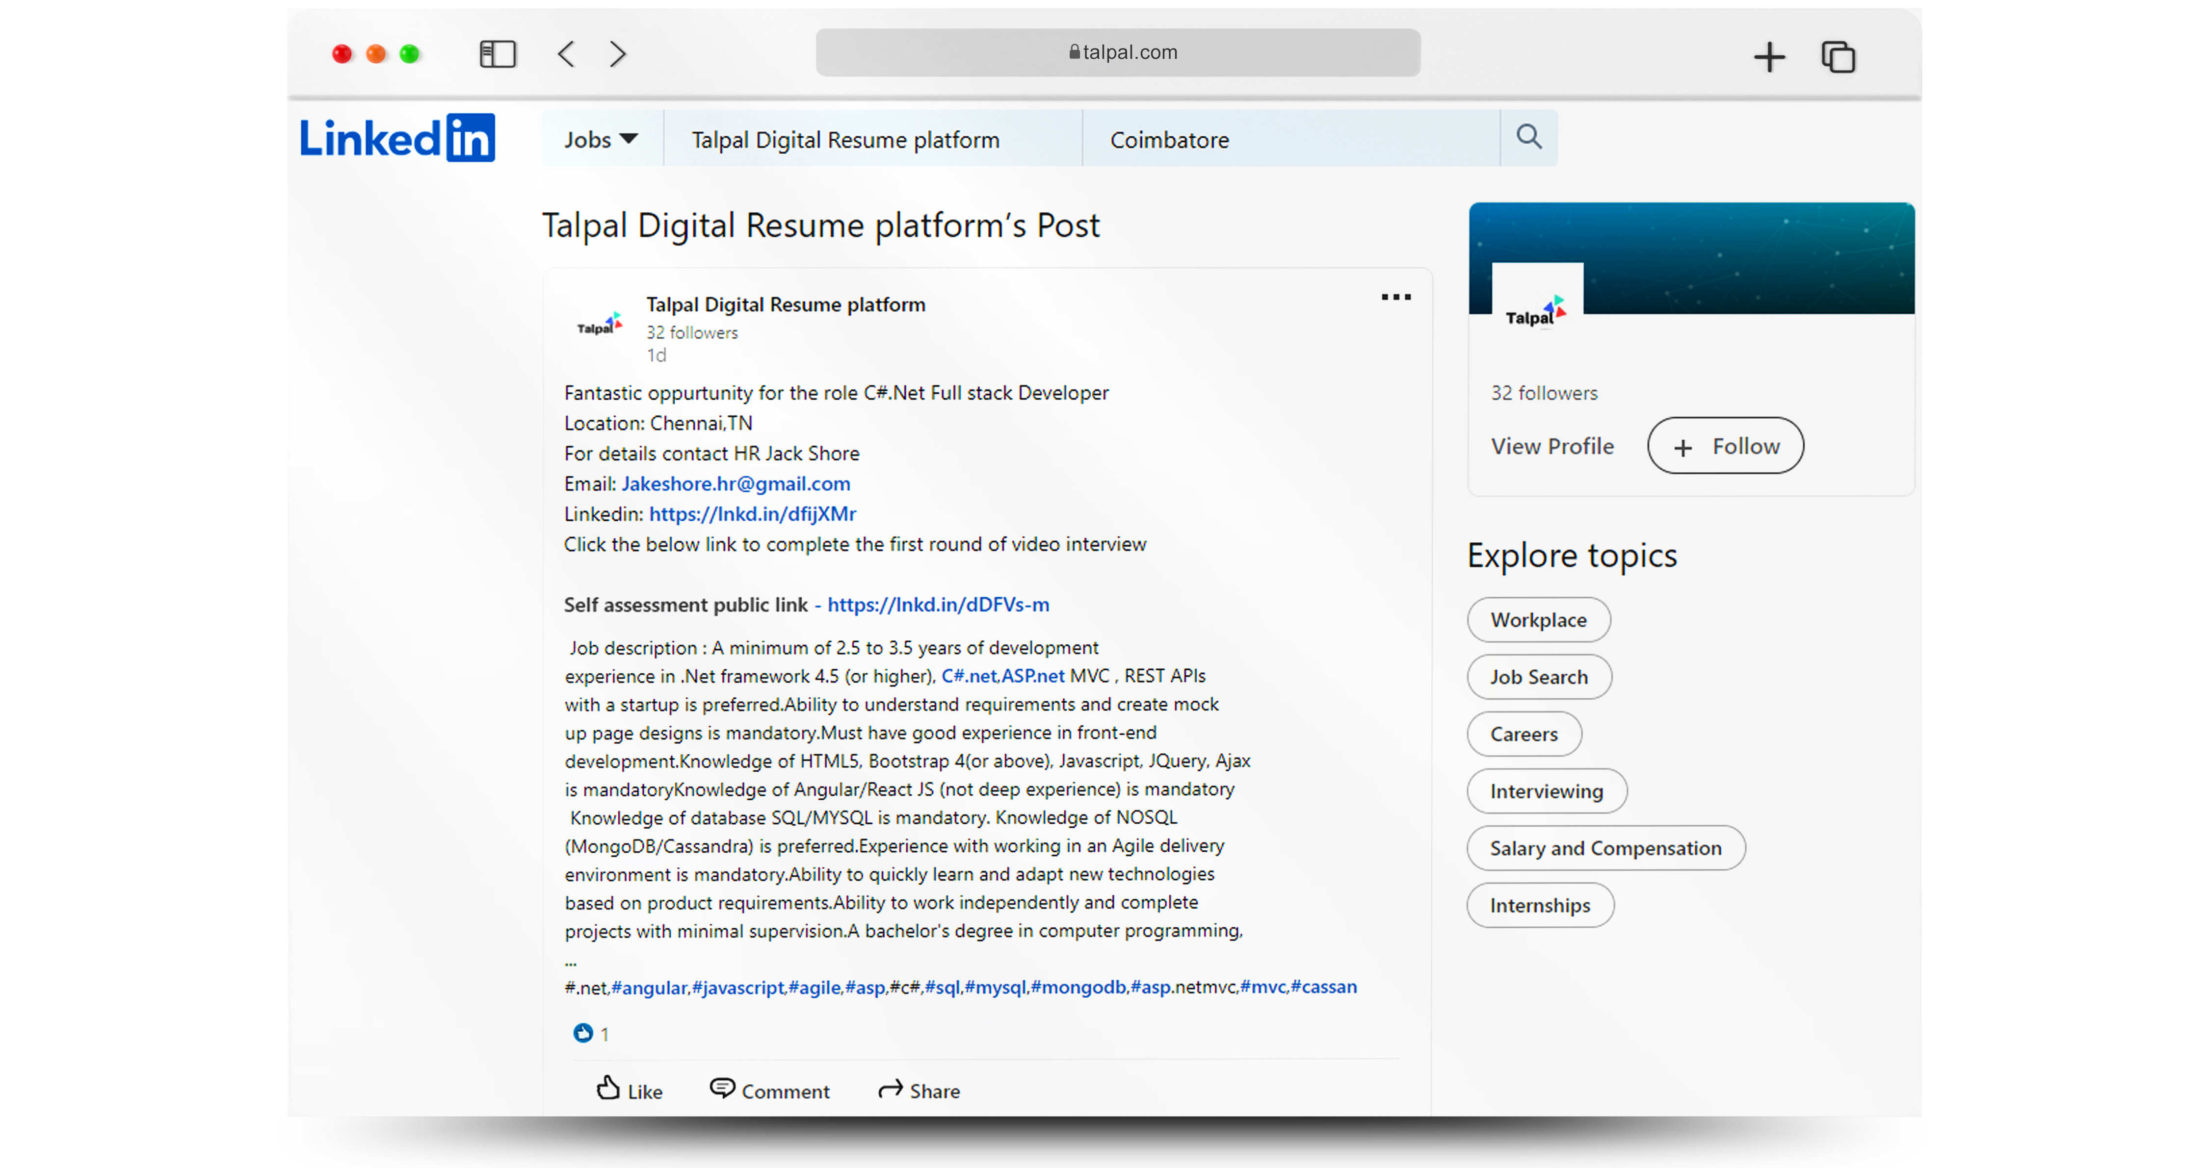The image size is (2208, 1168).
Task: Click the yellow minimize window button
Action: [x=375, y=54]
